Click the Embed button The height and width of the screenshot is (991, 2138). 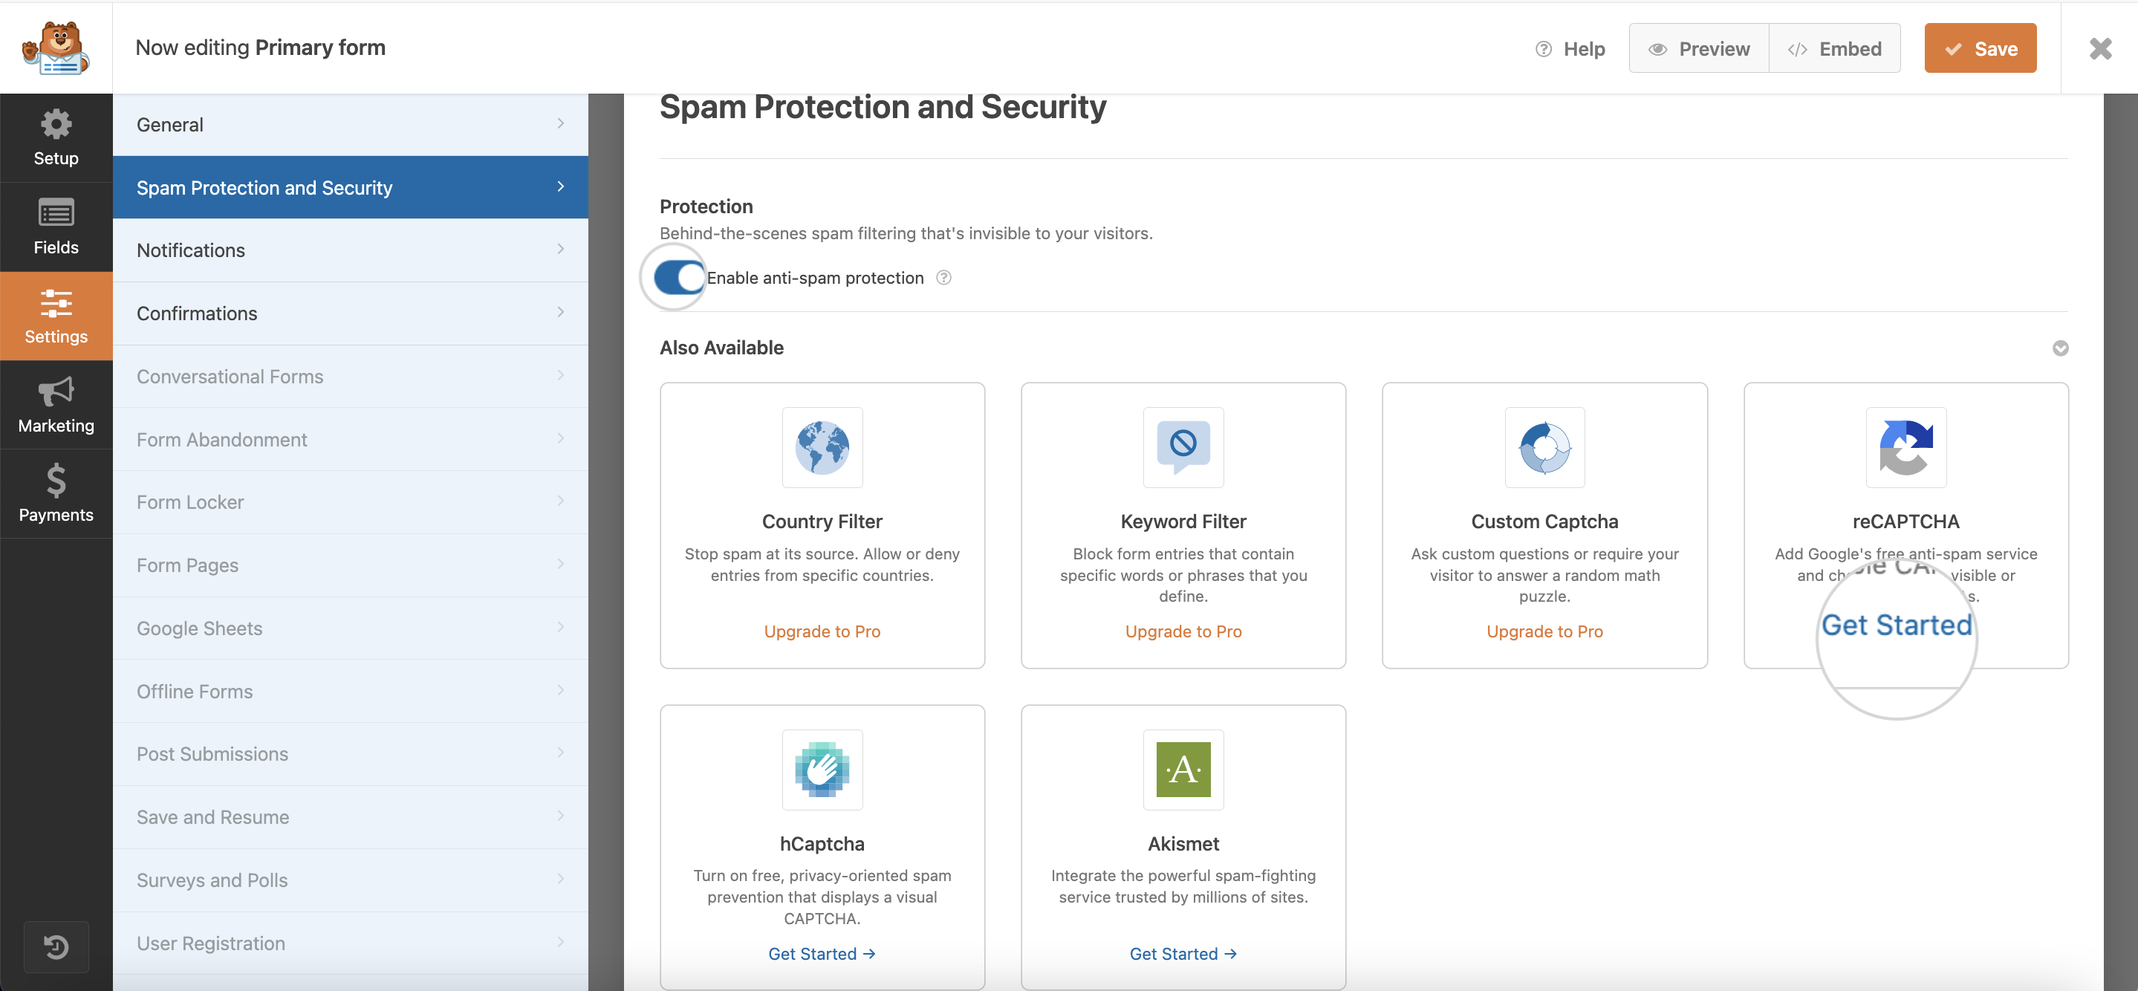coord(1834,48)
